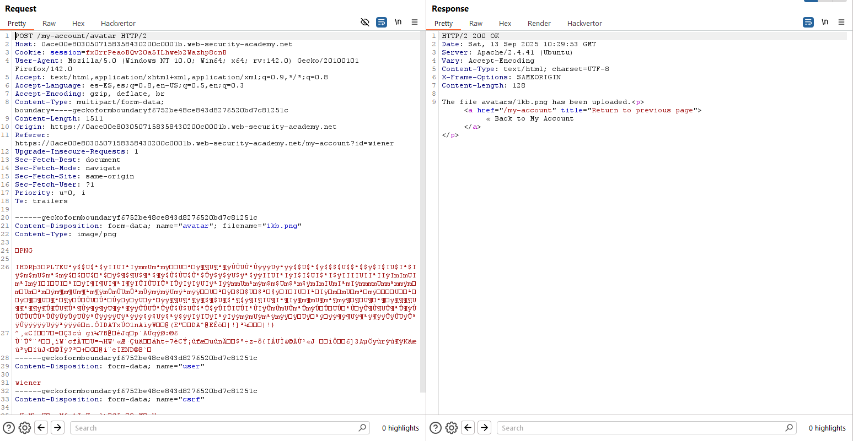The image size is (853, 441).
Task: Go to previous match in response search
Action: click(468, 428)
